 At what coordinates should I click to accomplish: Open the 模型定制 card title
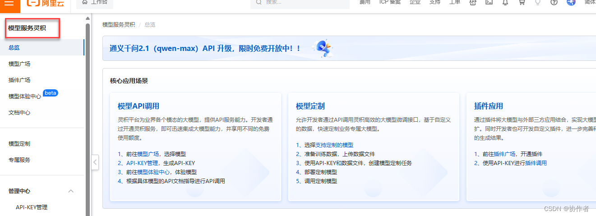pos(310,106)
